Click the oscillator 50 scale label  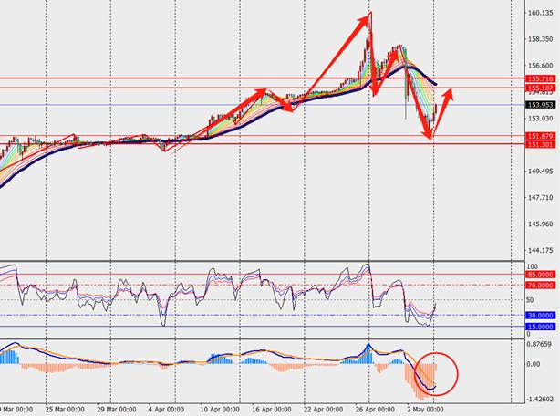530,300
